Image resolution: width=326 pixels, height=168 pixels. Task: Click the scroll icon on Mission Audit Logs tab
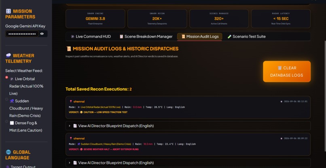(183, 37)
